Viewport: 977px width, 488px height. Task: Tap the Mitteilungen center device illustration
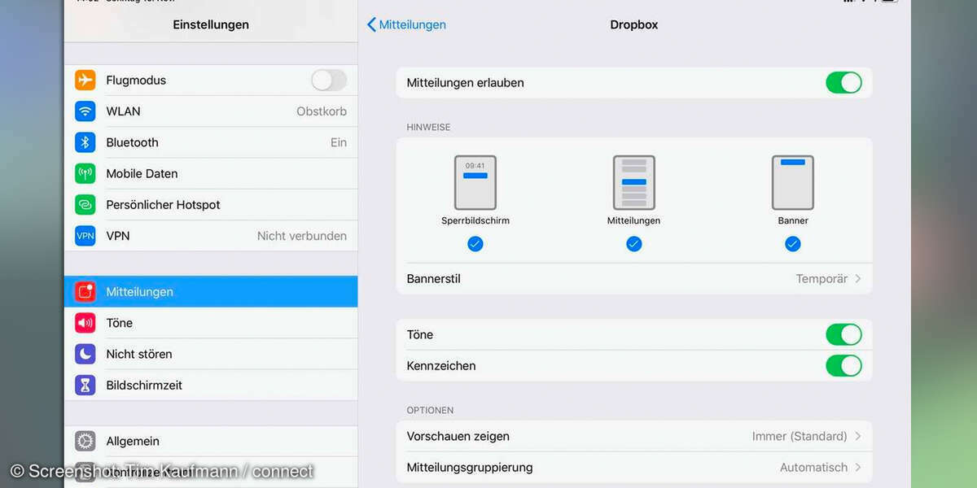[x=634, y=182]
